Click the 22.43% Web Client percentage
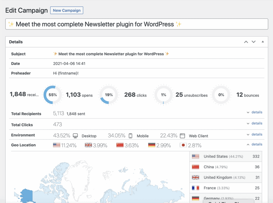 click(x=169, y=136)
